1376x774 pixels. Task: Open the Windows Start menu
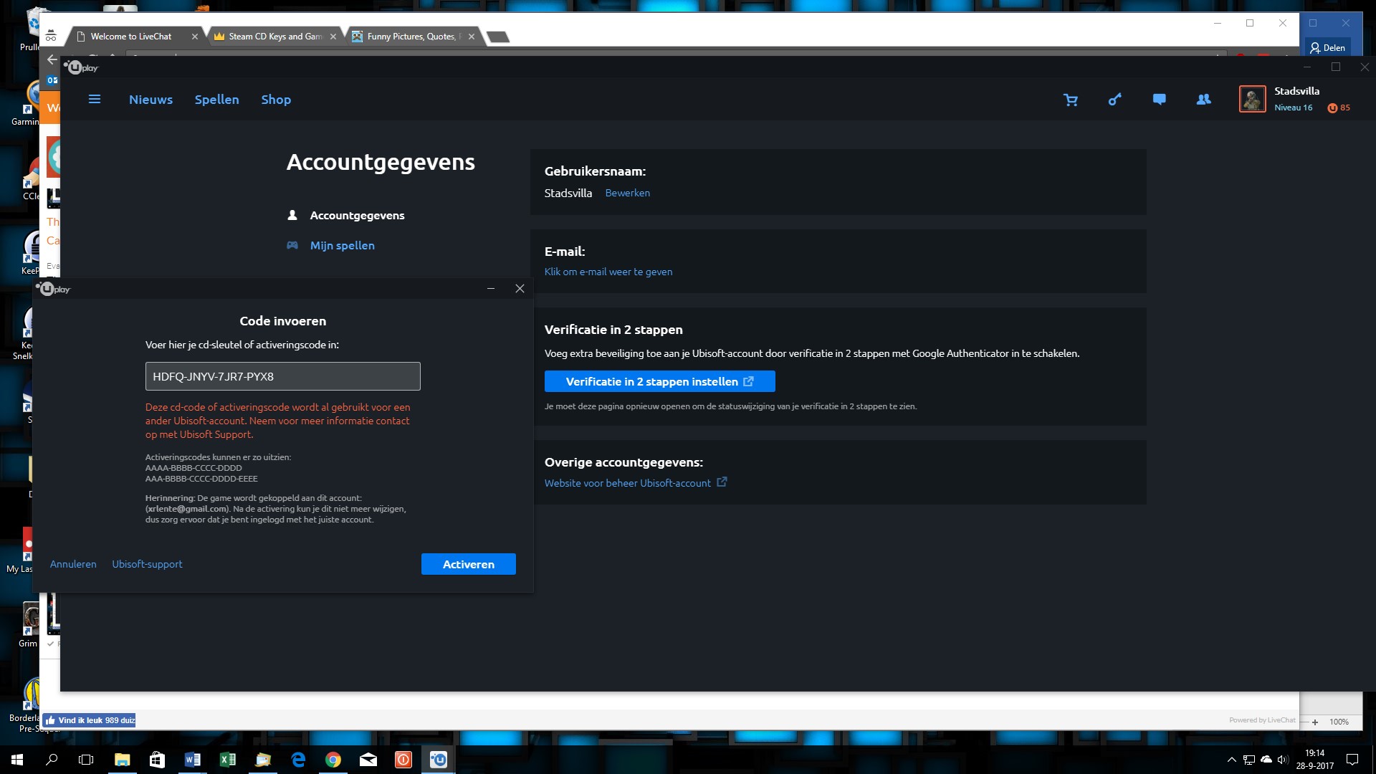click(17, 760)
